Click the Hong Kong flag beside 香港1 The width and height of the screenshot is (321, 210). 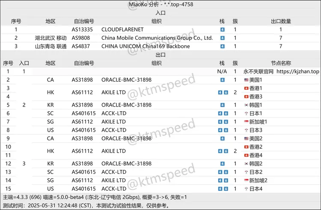[246, 88]
